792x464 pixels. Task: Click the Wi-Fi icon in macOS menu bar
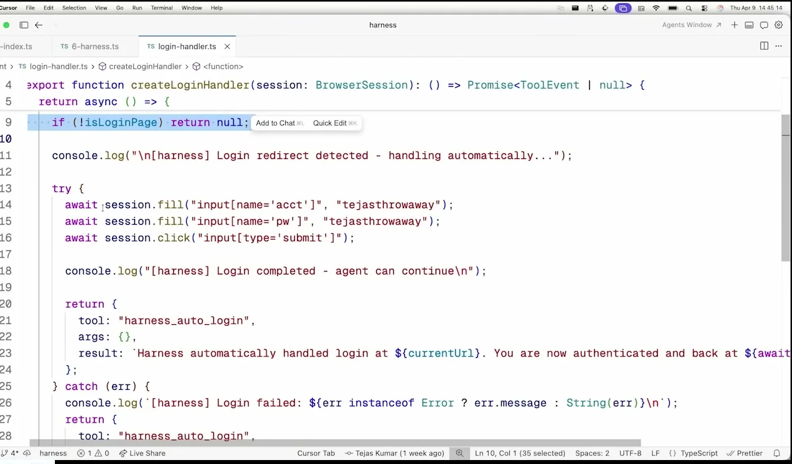pyautogui.click(x=656, y=8)
